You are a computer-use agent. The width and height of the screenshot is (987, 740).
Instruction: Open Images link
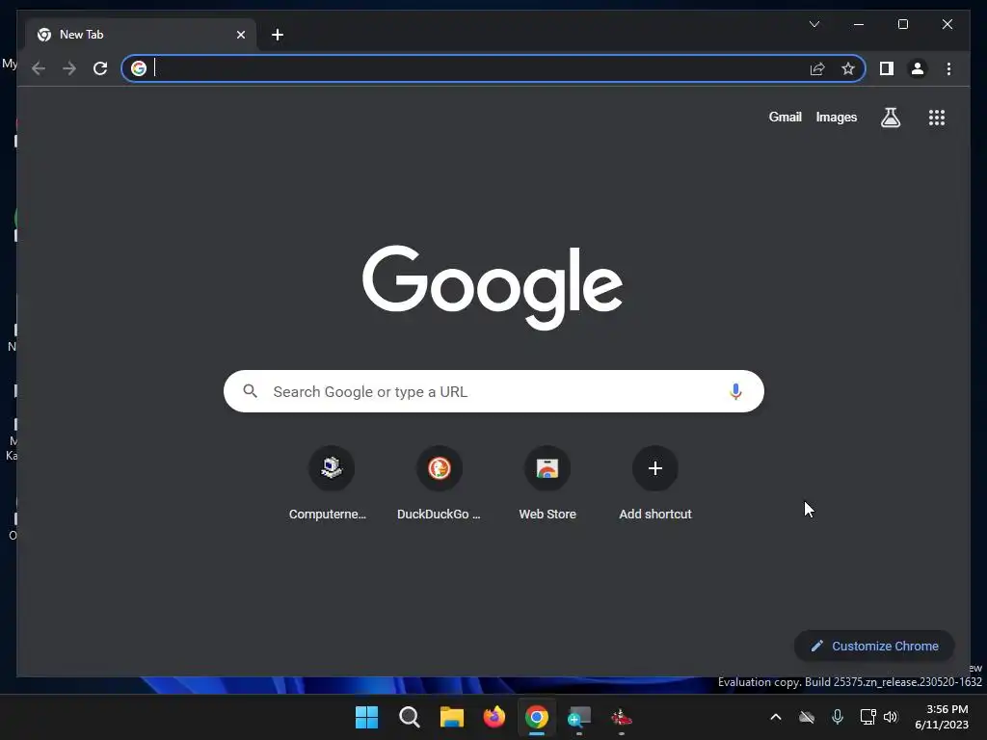(836, 117)
